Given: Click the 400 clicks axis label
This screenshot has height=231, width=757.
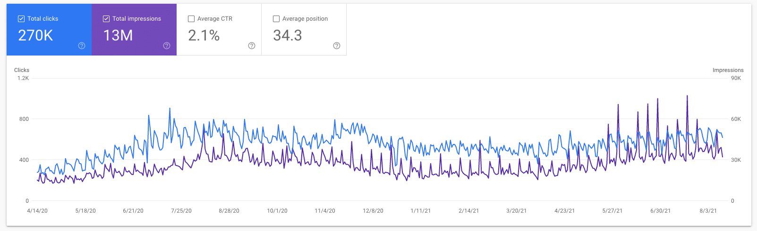Looking at the screenshot, I should [24, 160].
